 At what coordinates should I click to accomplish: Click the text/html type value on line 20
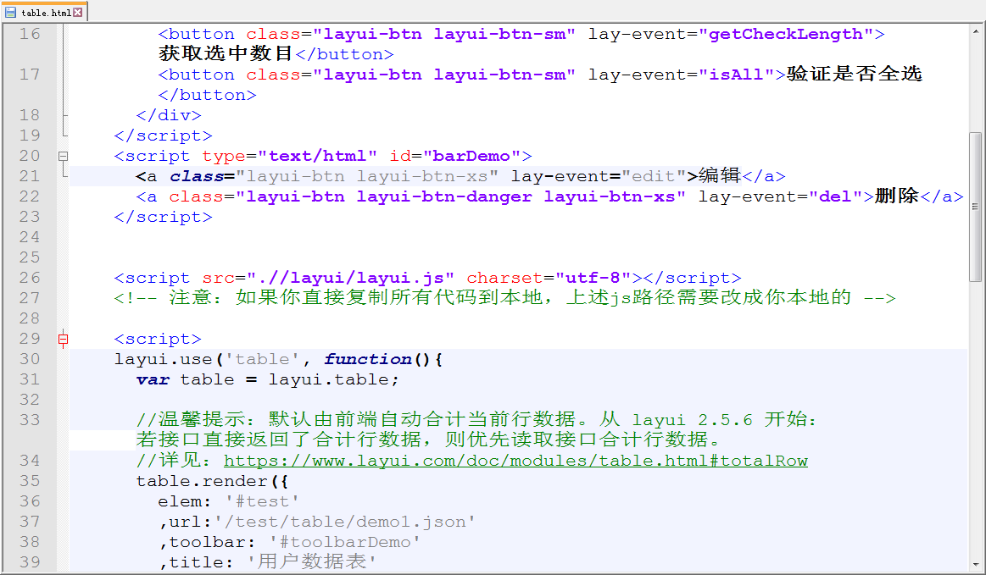(x=317, y=156)
